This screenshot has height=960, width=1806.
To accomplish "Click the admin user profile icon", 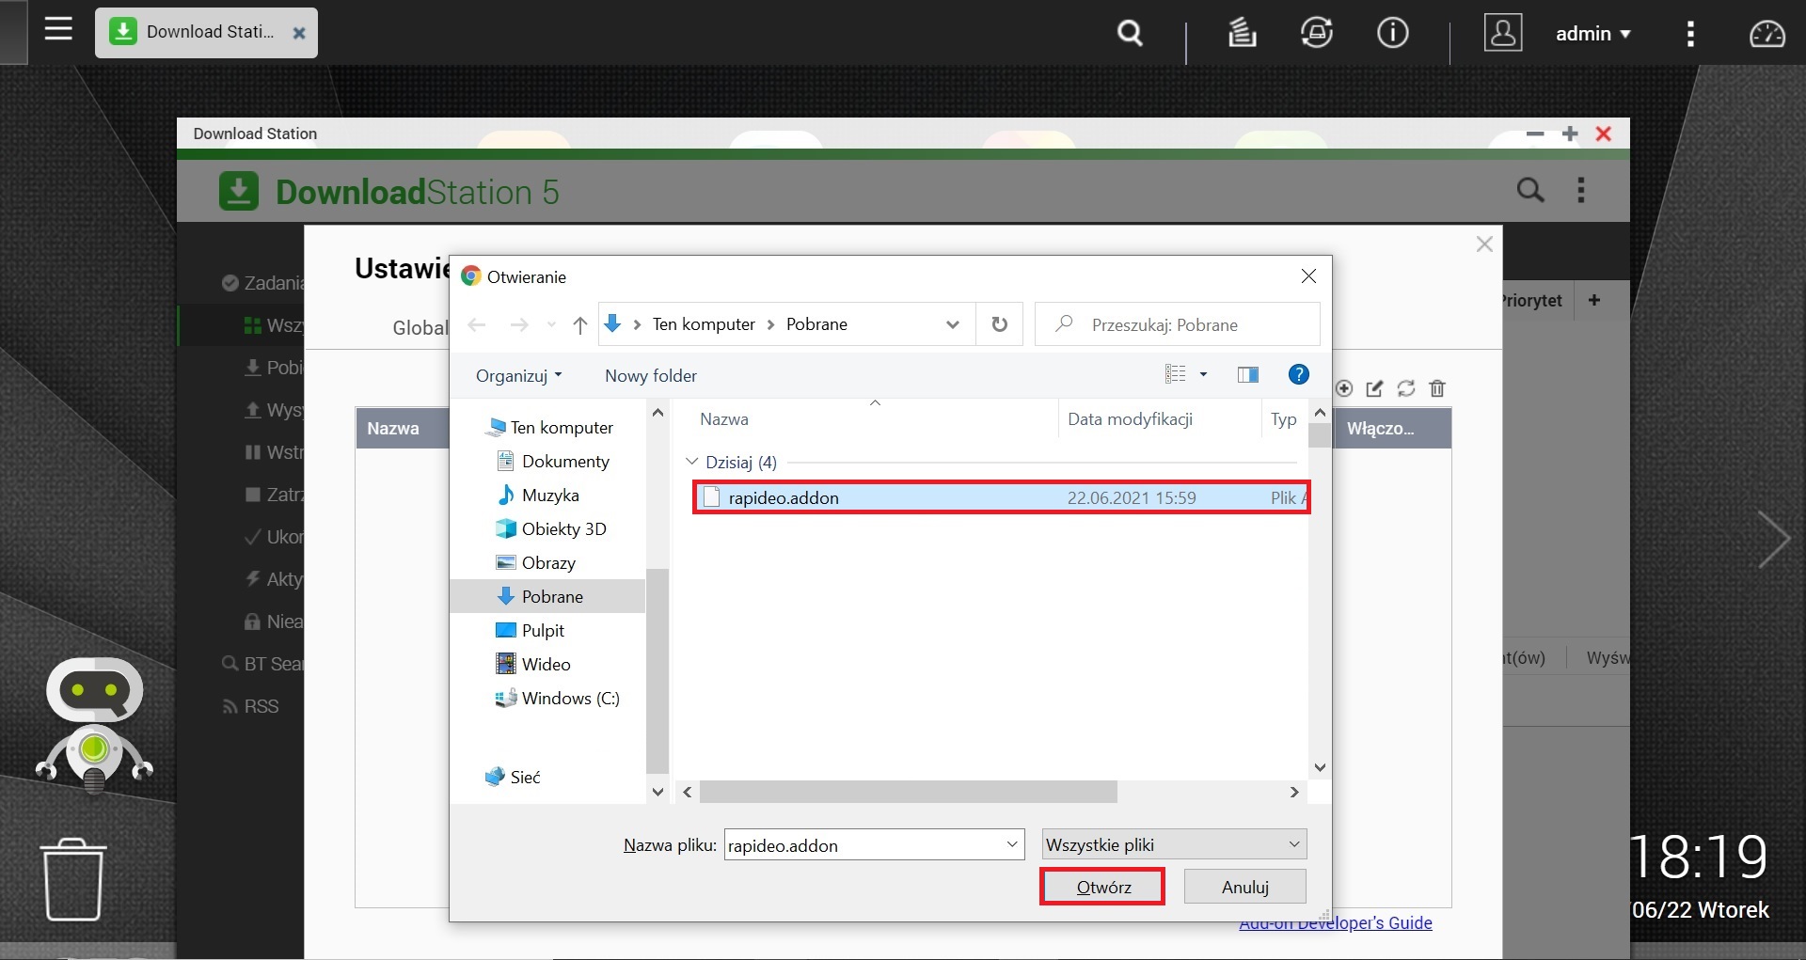I will [x=1503, y=33].
